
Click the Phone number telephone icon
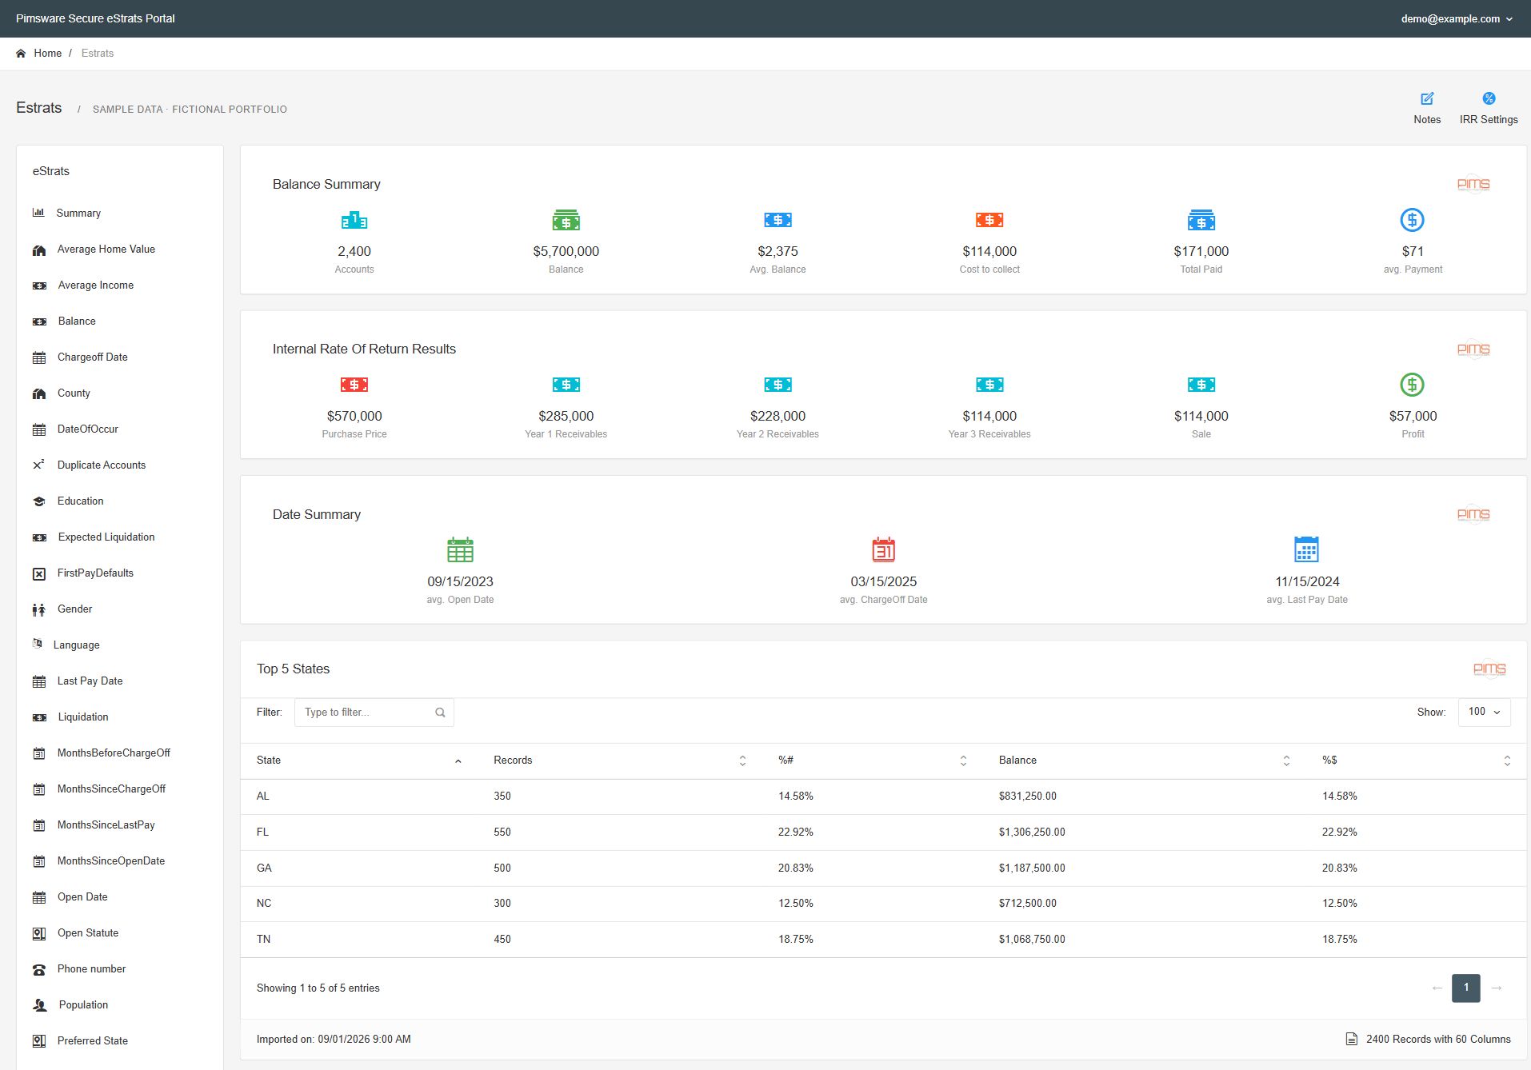[x=38, y=969]
